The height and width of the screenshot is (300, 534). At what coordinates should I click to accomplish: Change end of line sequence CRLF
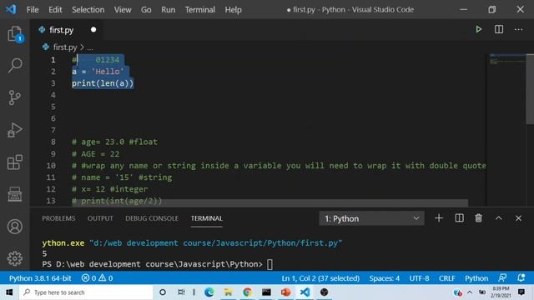click(447, 278)
